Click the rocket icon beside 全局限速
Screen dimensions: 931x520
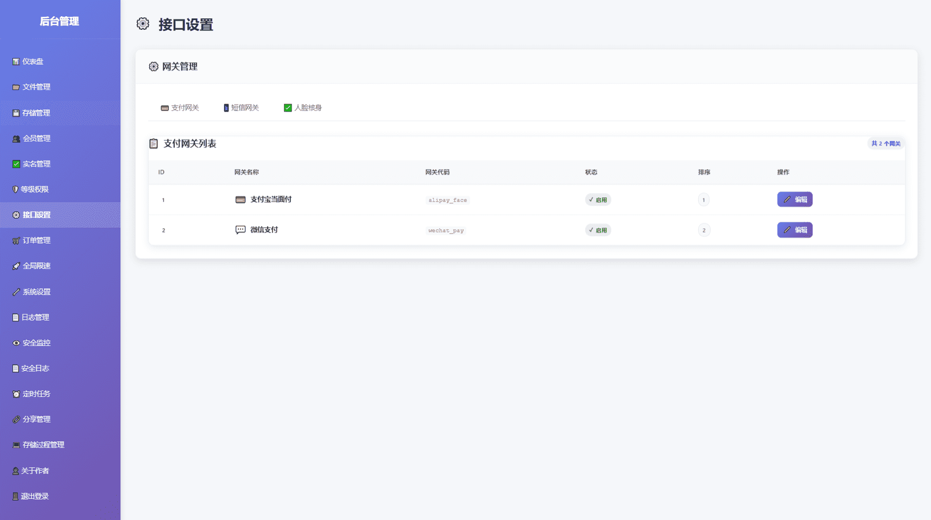click(x=16, y=266)
